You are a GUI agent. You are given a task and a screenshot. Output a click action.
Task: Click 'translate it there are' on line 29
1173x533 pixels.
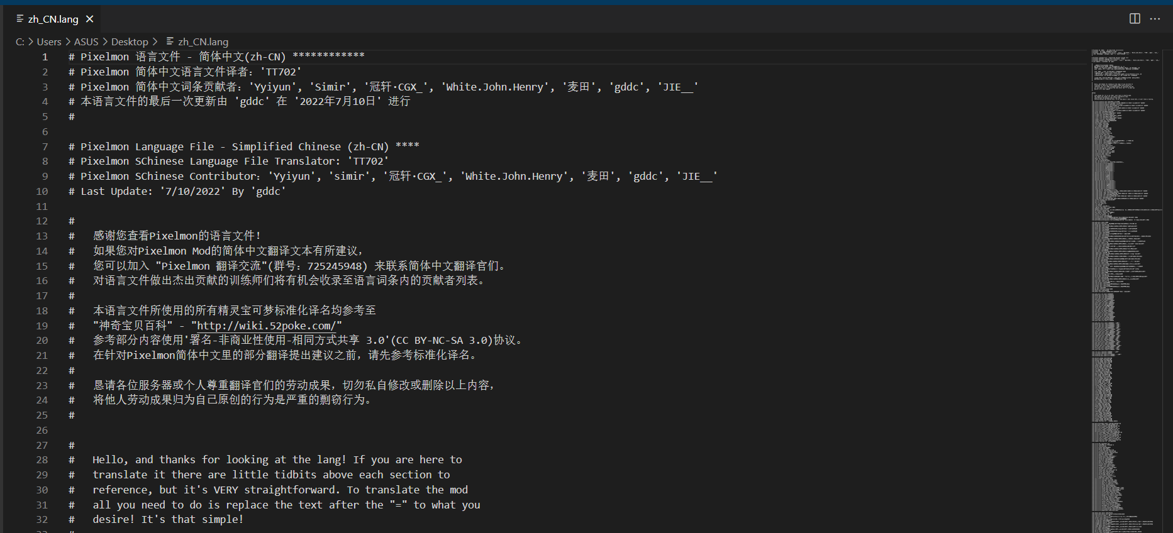[x=159, y=475]
